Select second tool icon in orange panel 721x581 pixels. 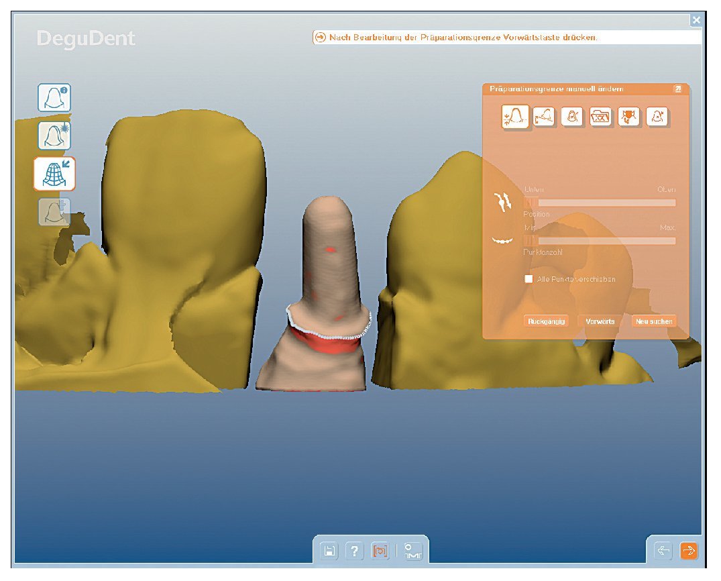tap(544, 117)
